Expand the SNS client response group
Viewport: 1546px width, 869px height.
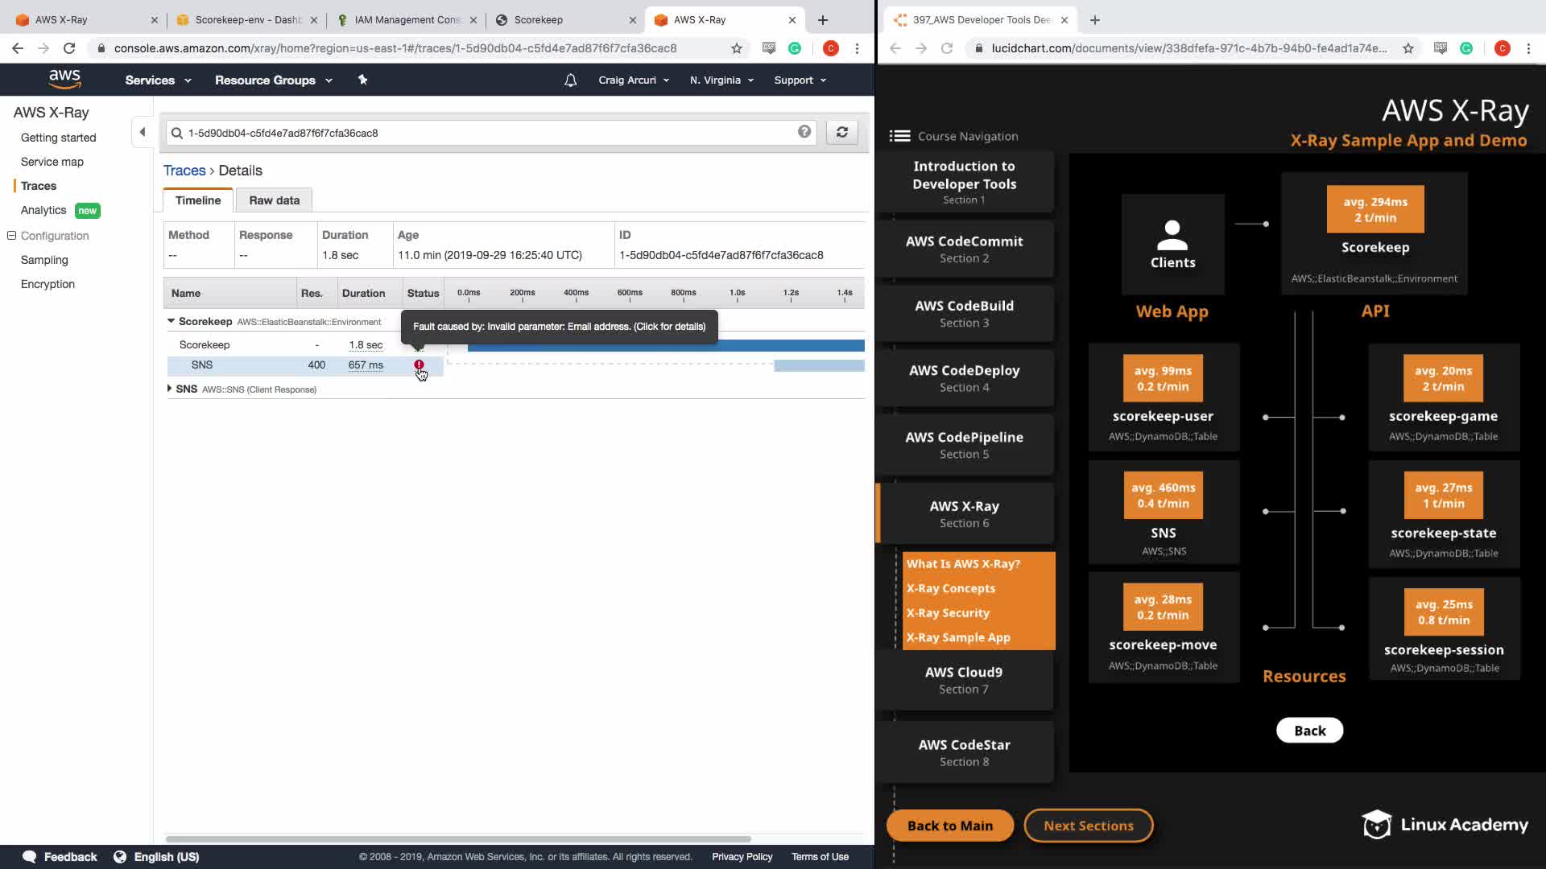coord(169,389)
